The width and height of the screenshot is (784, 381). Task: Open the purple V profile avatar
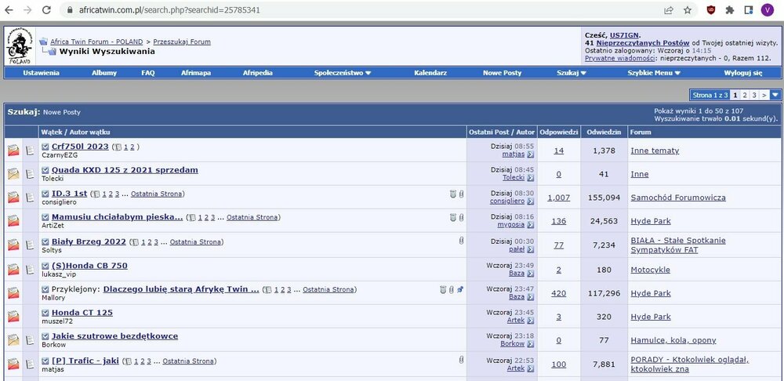[767, 10]
